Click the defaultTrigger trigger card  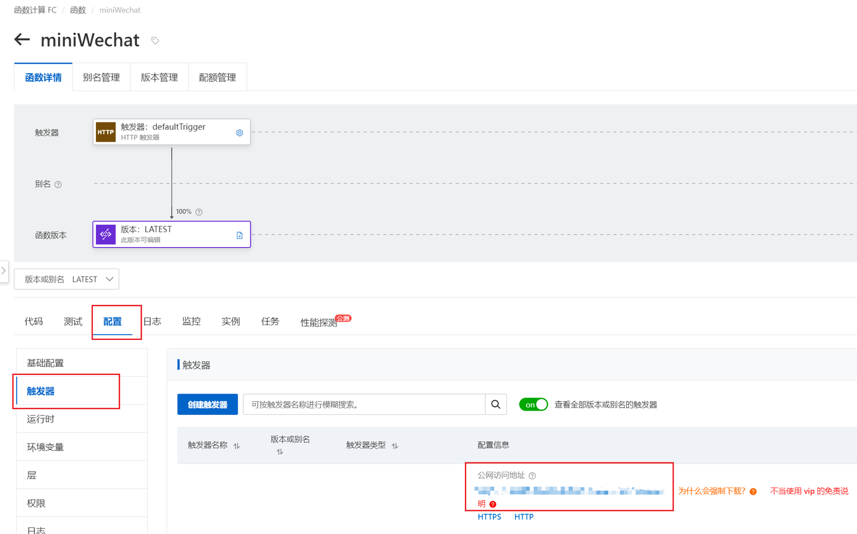pyautogui.click(x=171, y=132)
